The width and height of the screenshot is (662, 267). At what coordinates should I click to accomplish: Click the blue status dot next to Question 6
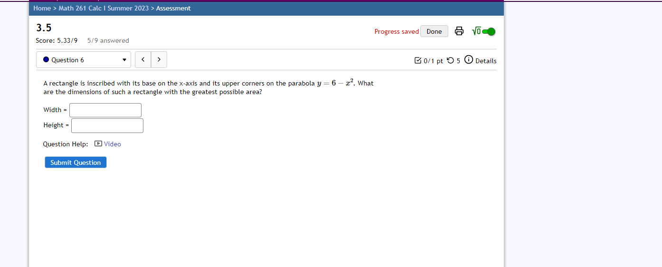(46, 60)
